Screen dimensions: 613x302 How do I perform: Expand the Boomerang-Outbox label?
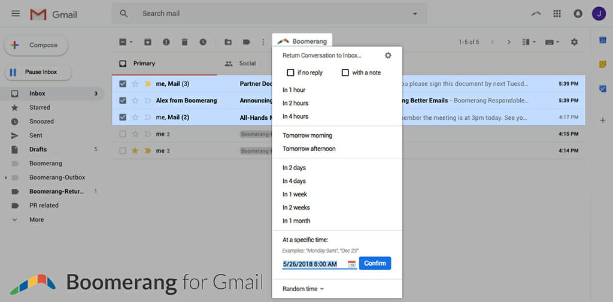(x=5, y=177)
